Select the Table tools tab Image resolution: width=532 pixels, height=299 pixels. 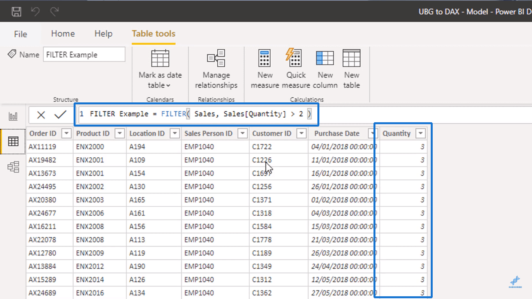pos(153,33)
